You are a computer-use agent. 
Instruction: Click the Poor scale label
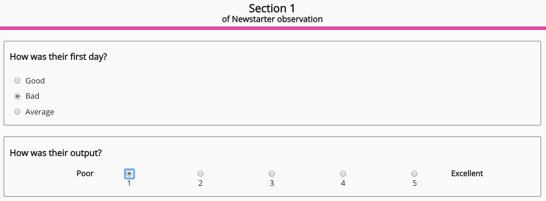click(x=85, y=174)
